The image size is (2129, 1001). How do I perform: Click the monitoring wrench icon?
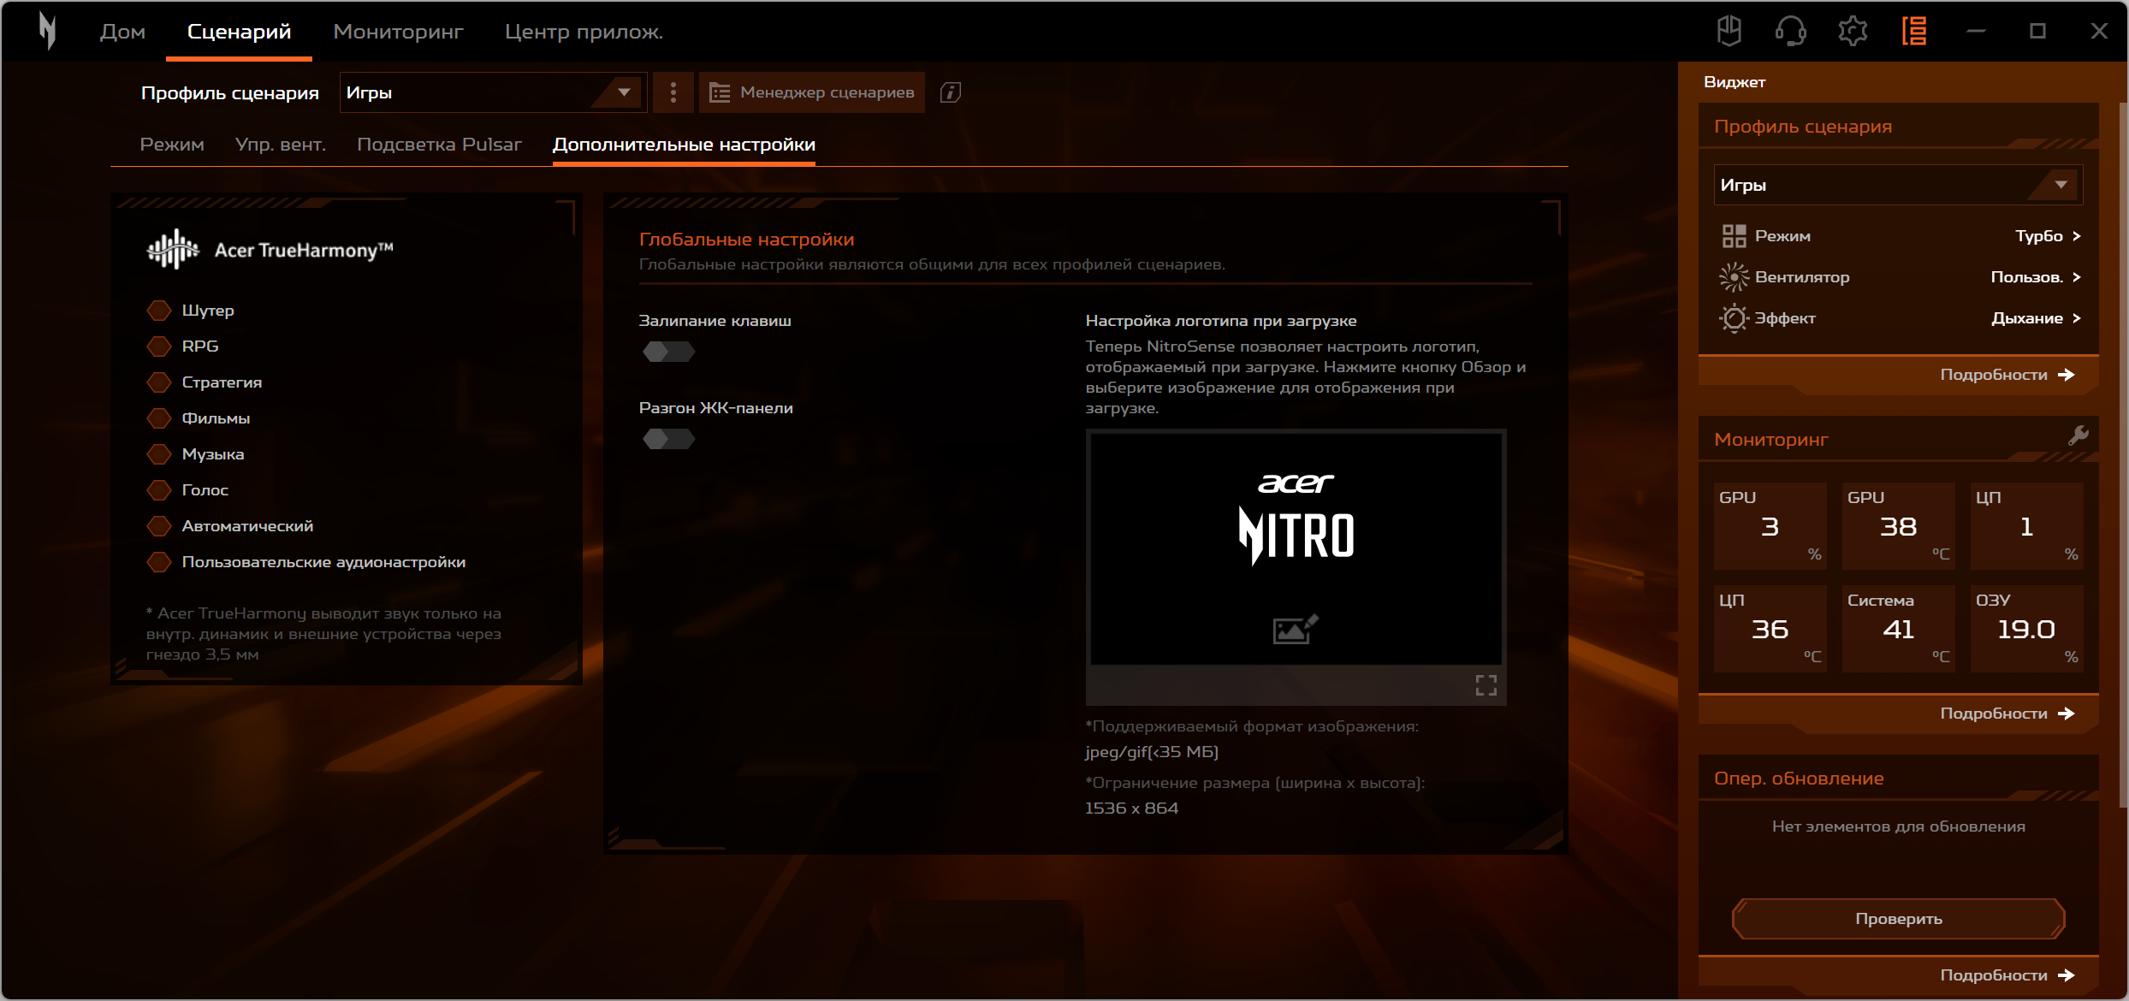(2078, 436)
